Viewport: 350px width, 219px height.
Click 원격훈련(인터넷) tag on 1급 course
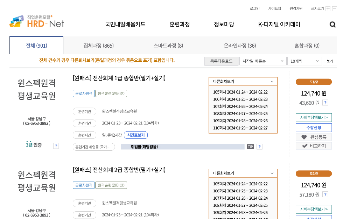[111, 94]
